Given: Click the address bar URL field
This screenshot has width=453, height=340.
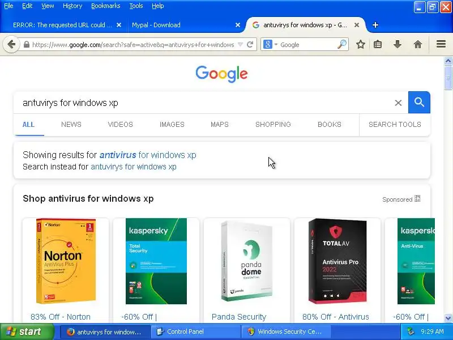Looking at the screenshot, I should tap(133, 45).
